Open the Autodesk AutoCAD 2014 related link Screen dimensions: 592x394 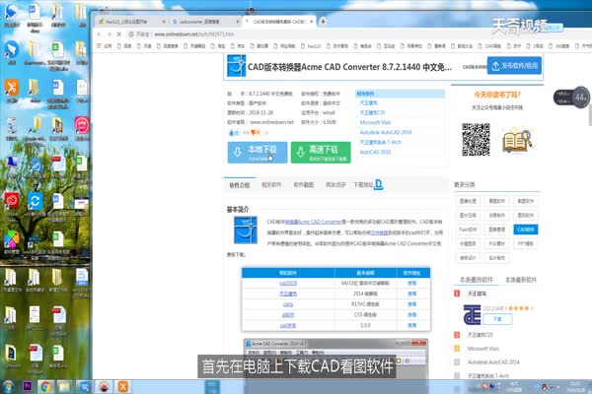[386, 132]
